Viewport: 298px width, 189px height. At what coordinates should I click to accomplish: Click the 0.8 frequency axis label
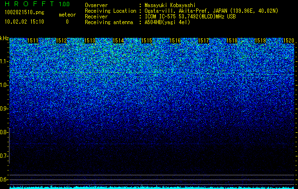pos(4,132)
